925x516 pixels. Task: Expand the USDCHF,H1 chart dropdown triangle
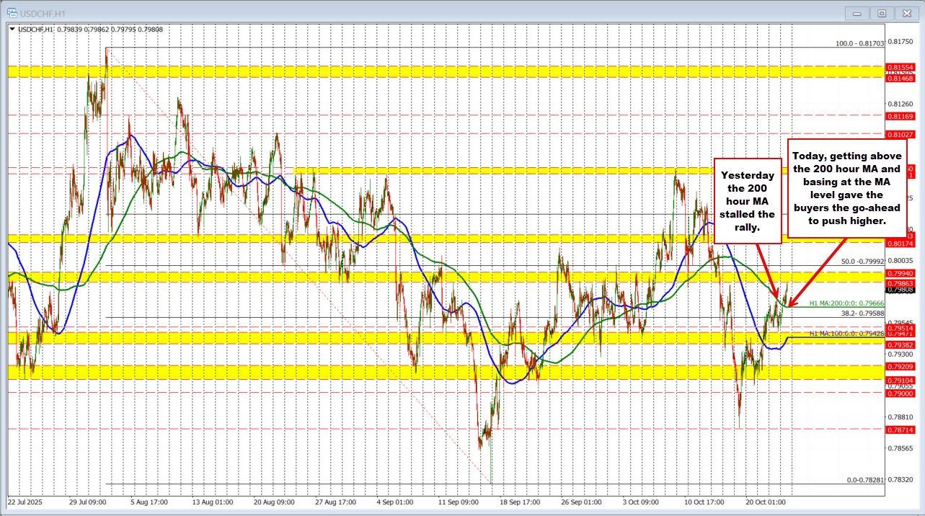pos(11,29)
